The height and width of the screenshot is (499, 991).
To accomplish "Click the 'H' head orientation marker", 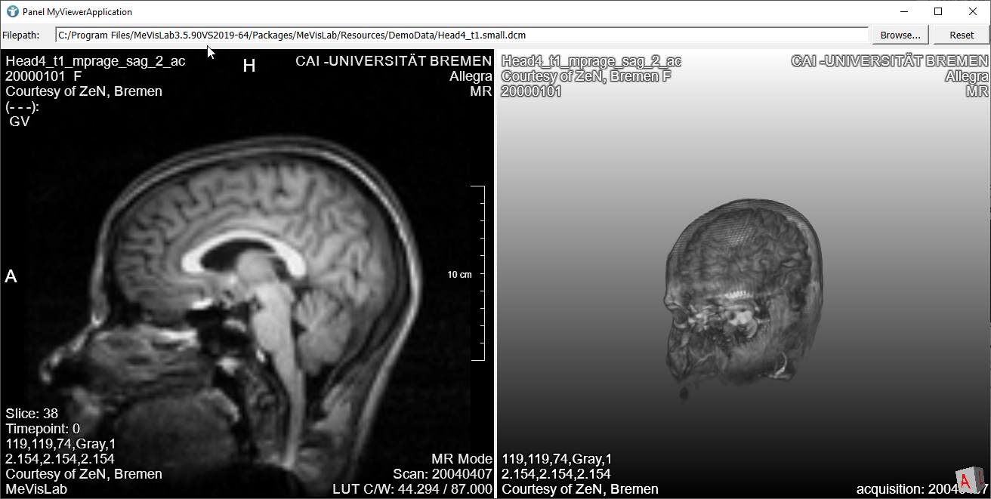I will pos(249,66).
